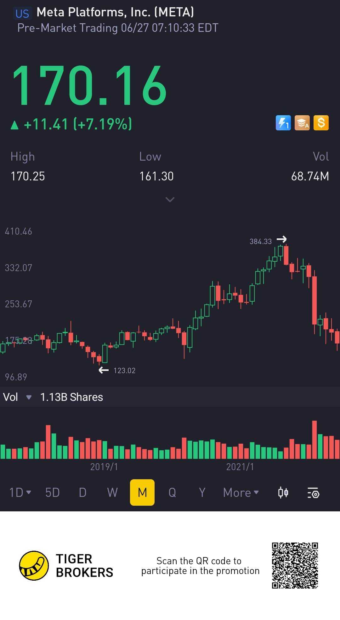Open chart indicator settings icon
340x620 pixels.
coord(313,493)
